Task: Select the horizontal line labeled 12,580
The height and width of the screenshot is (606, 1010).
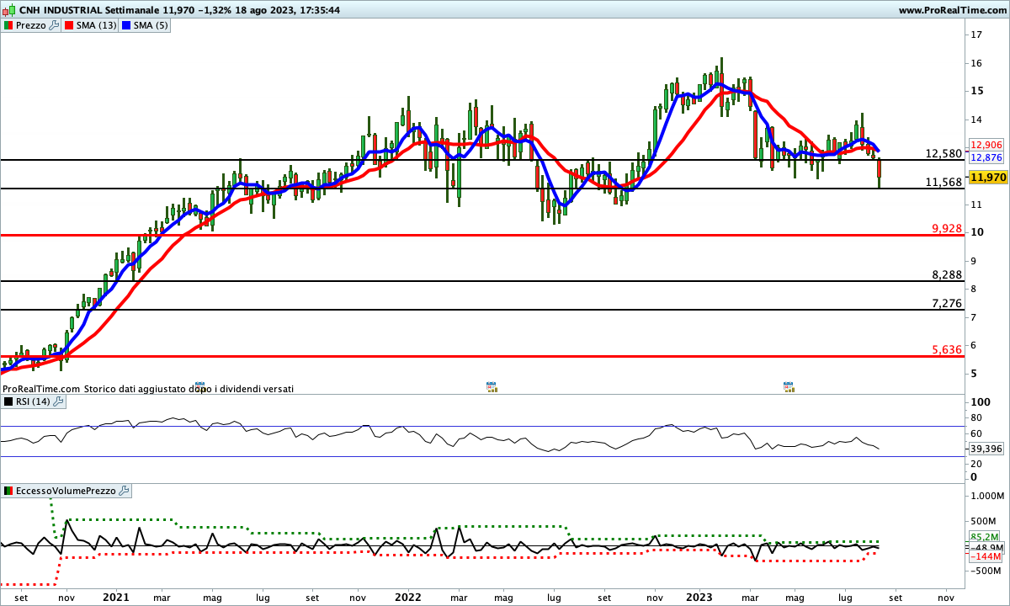Action: (481, 160)
